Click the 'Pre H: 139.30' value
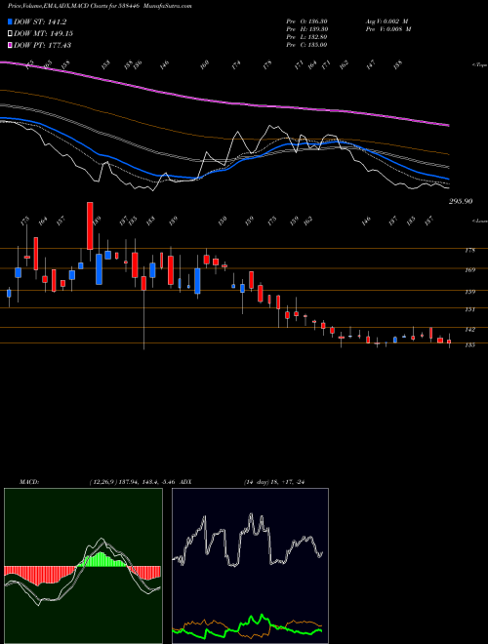The height and width of the screenshot is (644, 488). tap(306, 29)
